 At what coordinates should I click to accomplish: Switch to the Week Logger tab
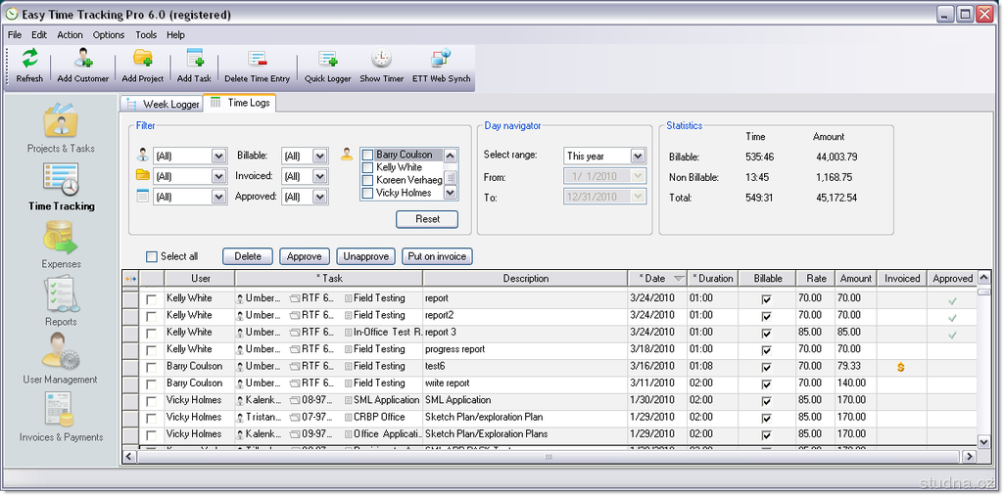pos(162,104)
